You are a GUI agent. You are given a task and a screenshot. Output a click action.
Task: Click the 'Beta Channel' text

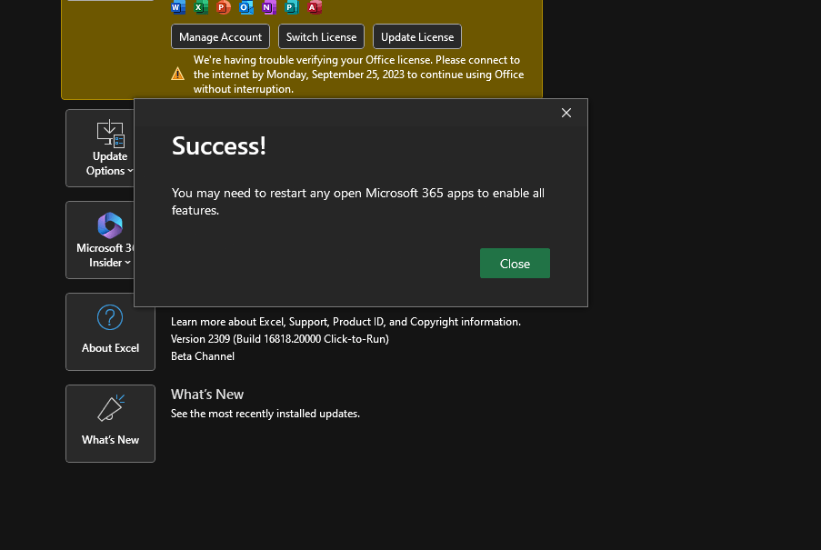click(203, 356)
